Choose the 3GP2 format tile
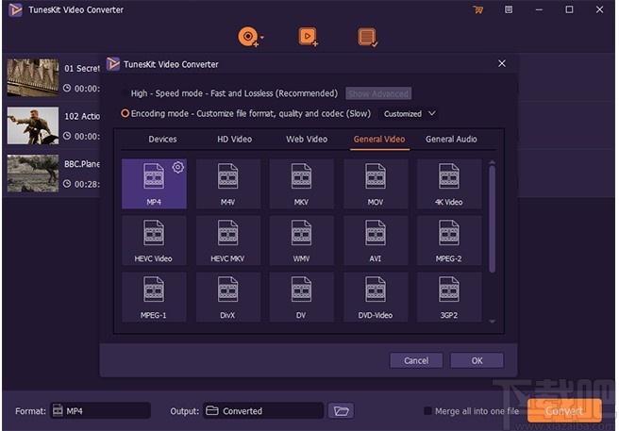The width and height of the screenshot is (619, 431). 449,297
